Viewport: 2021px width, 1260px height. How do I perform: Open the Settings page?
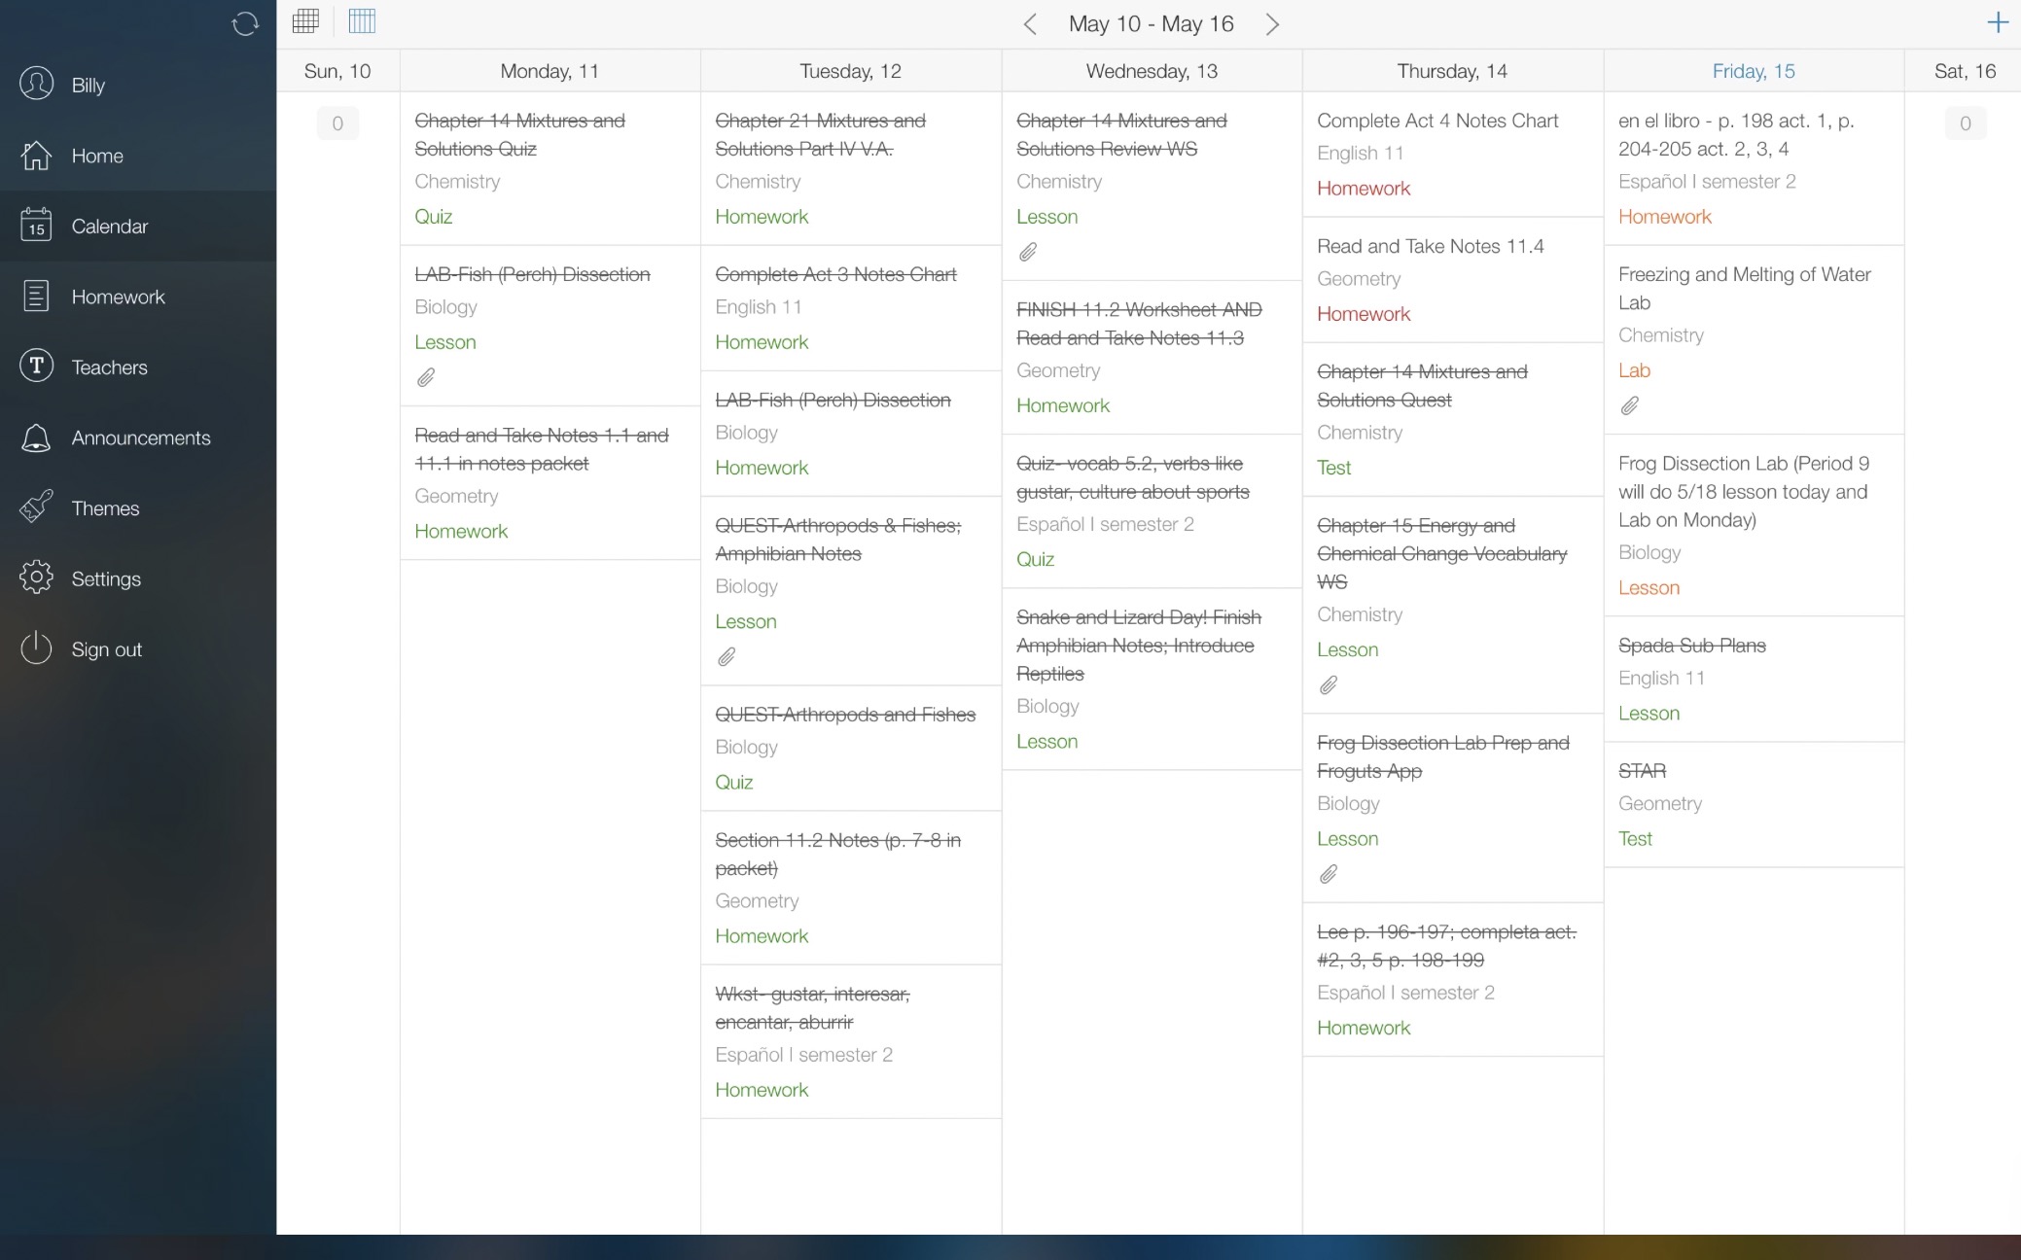106,578
